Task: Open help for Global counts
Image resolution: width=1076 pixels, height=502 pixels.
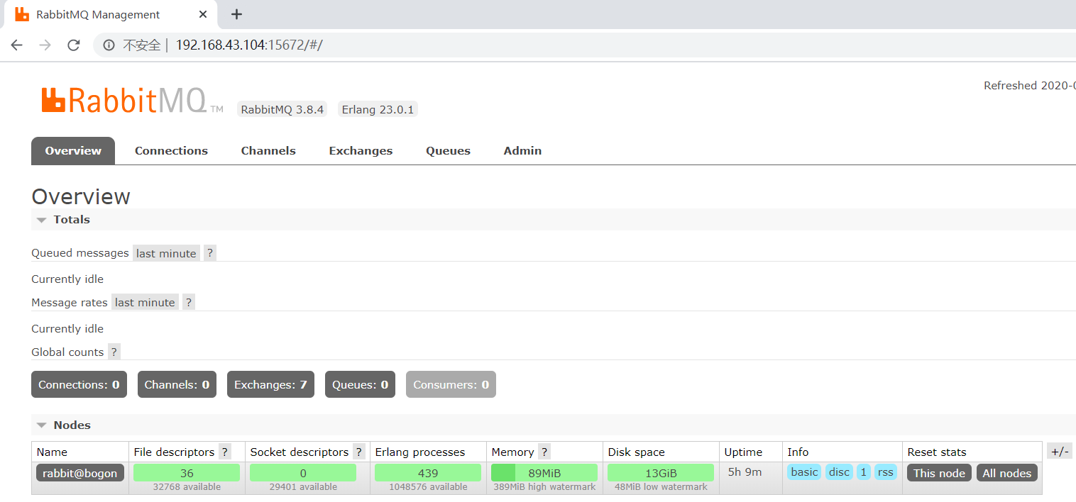Action: tap(114, 352)
